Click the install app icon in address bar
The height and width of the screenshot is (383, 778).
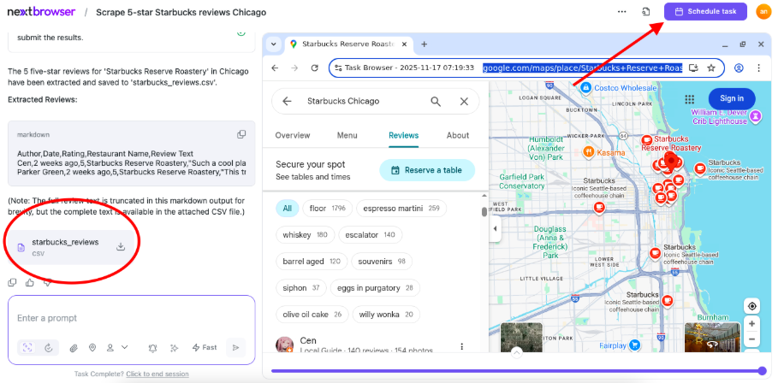[693, 68]
